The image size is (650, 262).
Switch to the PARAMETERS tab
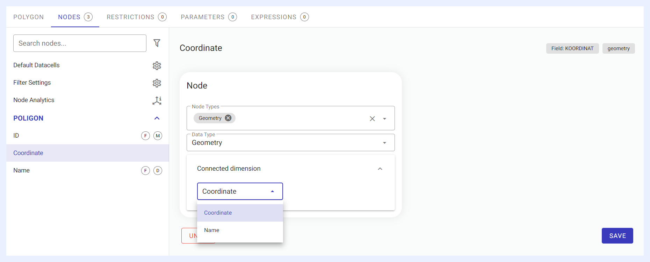tap(209, 17)
